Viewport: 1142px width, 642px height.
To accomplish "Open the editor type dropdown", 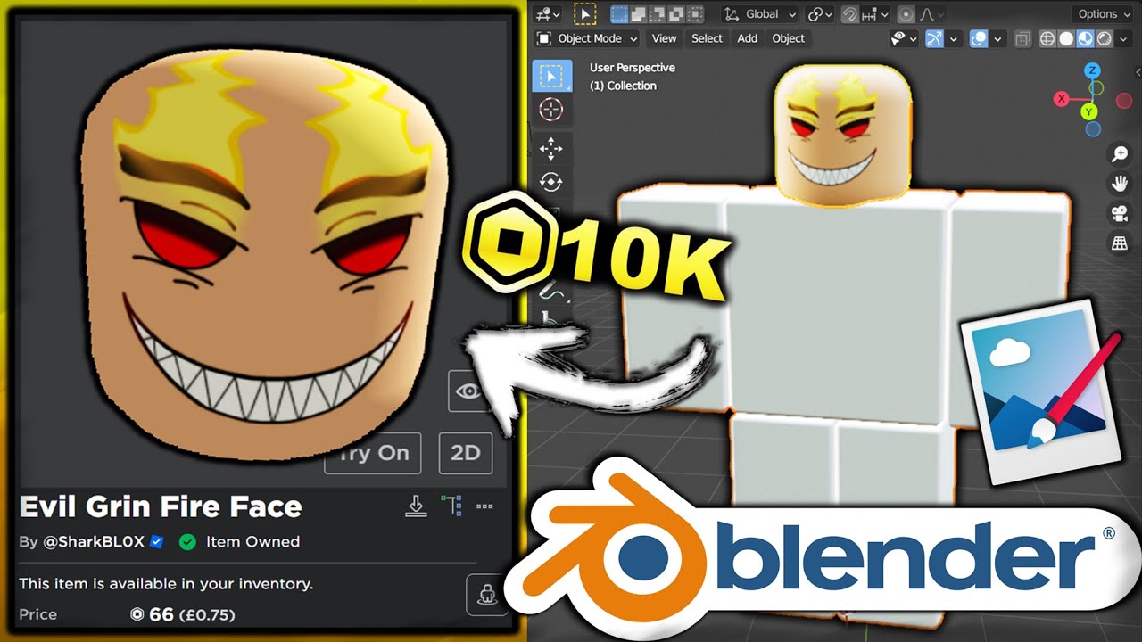I will 548,14.
